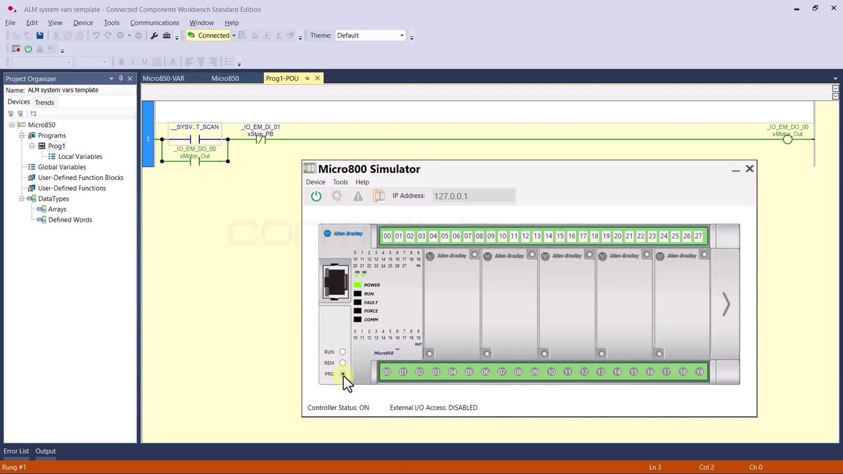Collapse the DataTypes tree node
The width and height of the screenshot is (843, 474).
tap(22, 199)
